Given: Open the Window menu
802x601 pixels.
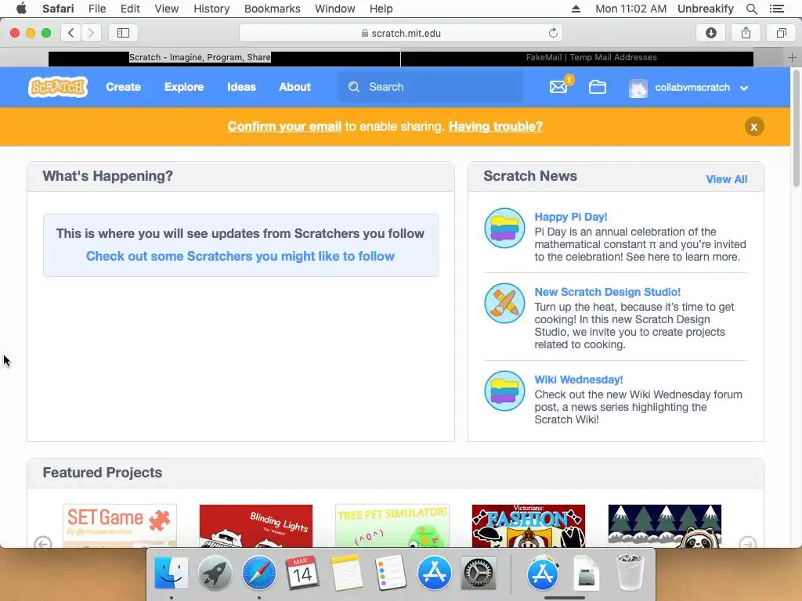Looking at the screenshot, I should tap(335, 9).
